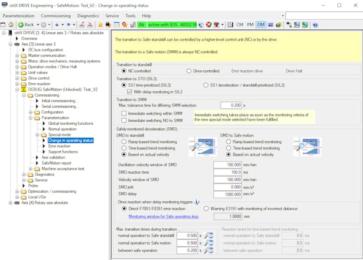Open the Tools menu
This screenshot has width=363, height=260.
click(130, 16)
